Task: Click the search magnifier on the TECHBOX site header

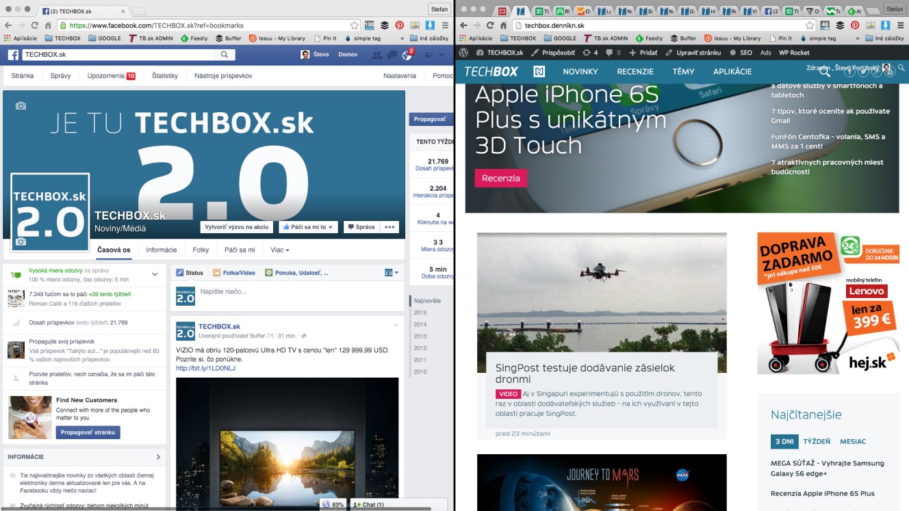Action: tap(825, 72)
